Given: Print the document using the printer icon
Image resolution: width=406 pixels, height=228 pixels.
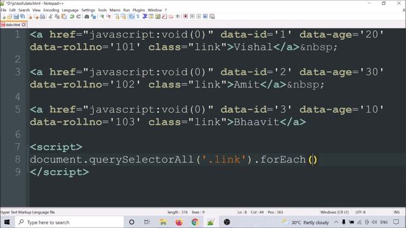Looking at the screenshot, I should click(43, 16).
